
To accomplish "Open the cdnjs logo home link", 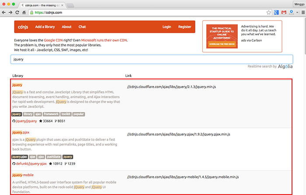I will pos(23,27).
